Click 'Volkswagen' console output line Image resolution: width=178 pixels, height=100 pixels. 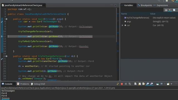pos(8,91)
